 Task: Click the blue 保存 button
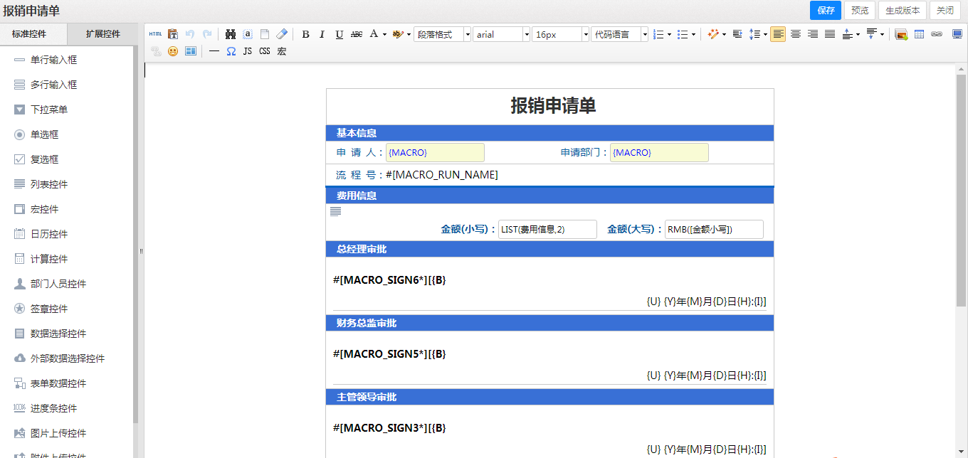tap(826, 10)
